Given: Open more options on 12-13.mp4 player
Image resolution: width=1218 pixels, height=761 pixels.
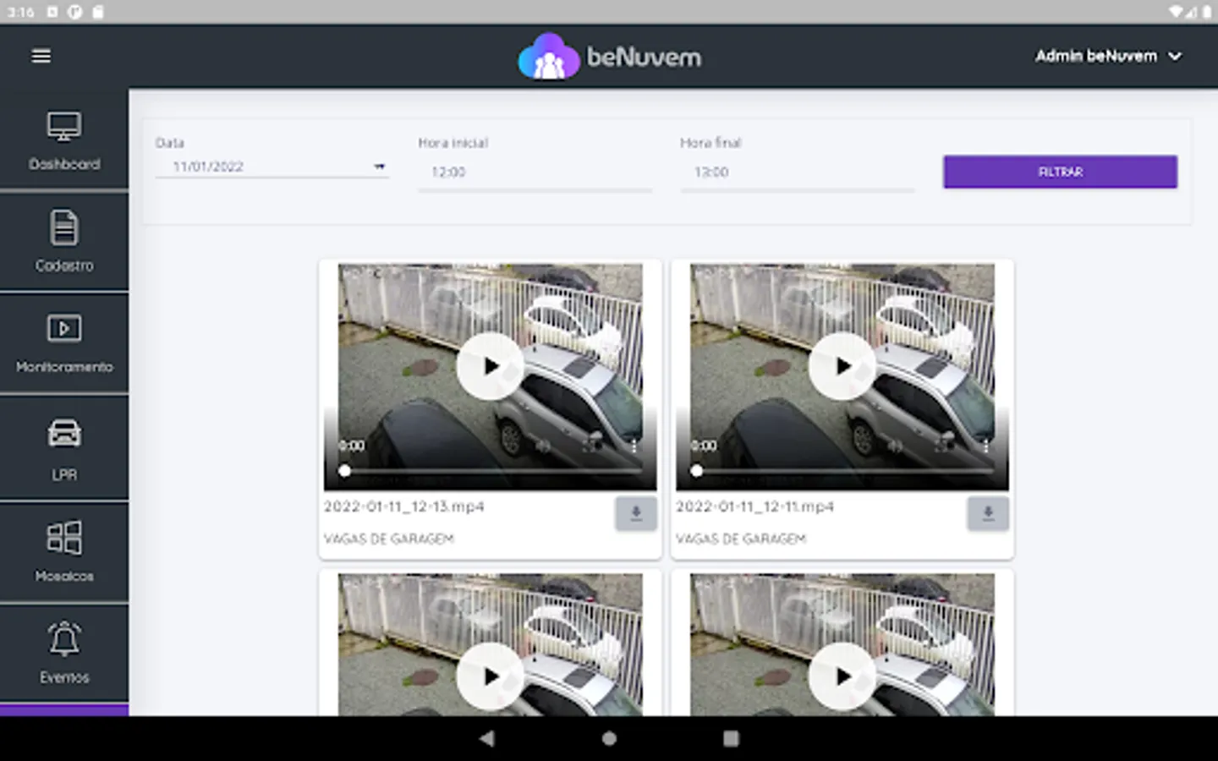Looking at the screenshot, I should (x=634, y=446).
